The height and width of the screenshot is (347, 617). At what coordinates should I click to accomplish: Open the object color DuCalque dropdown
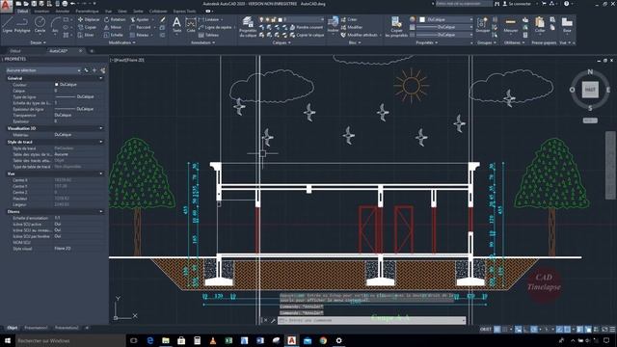pos(446,19)
